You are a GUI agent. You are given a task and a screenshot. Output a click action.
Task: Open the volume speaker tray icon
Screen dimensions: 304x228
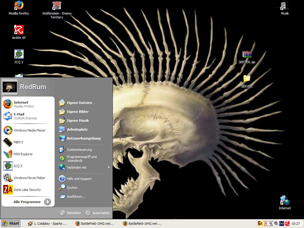(x=276, y=224)
